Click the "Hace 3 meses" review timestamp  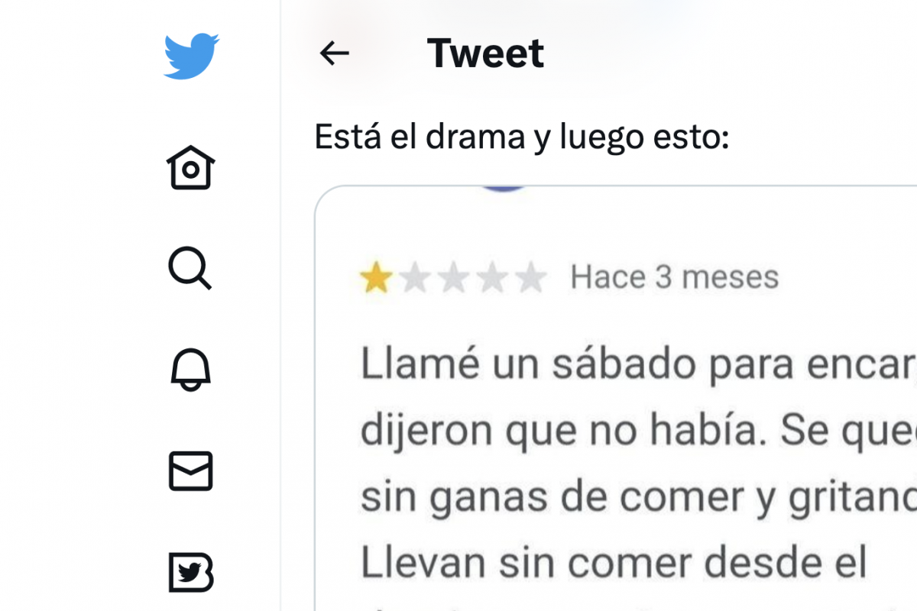[675, 277]
